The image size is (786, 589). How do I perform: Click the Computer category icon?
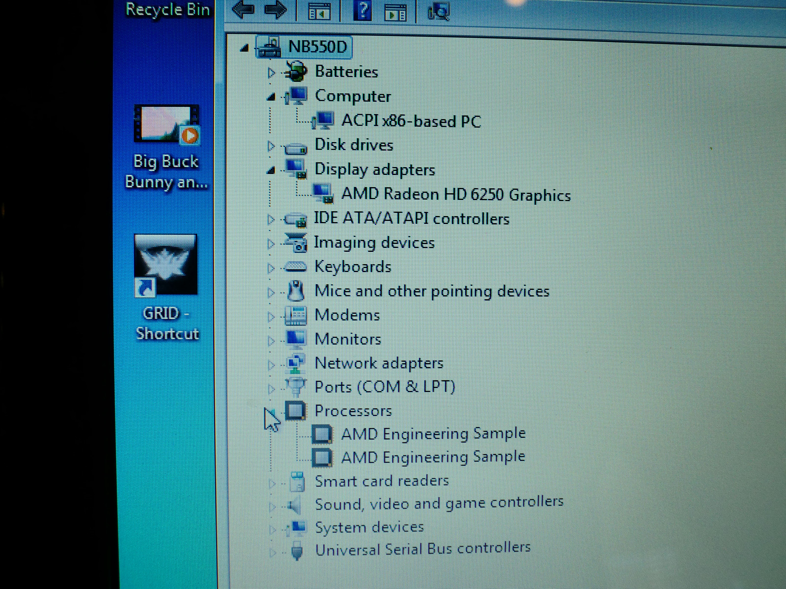(296, 96)
